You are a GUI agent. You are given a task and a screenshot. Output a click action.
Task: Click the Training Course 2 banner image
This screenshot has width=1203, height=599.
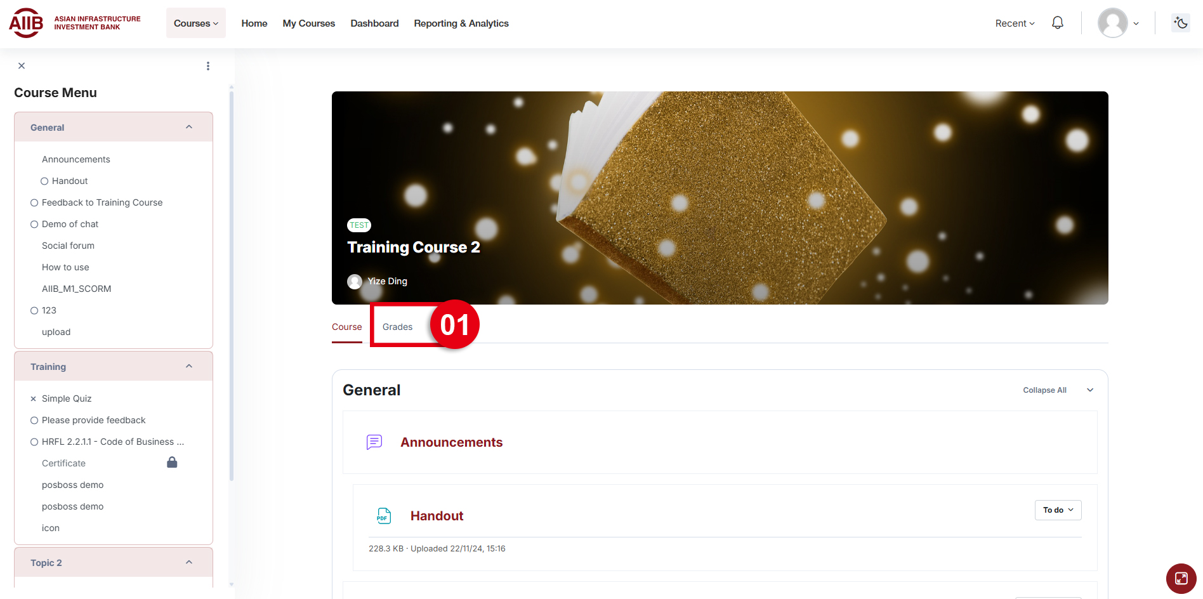(720, 197)
